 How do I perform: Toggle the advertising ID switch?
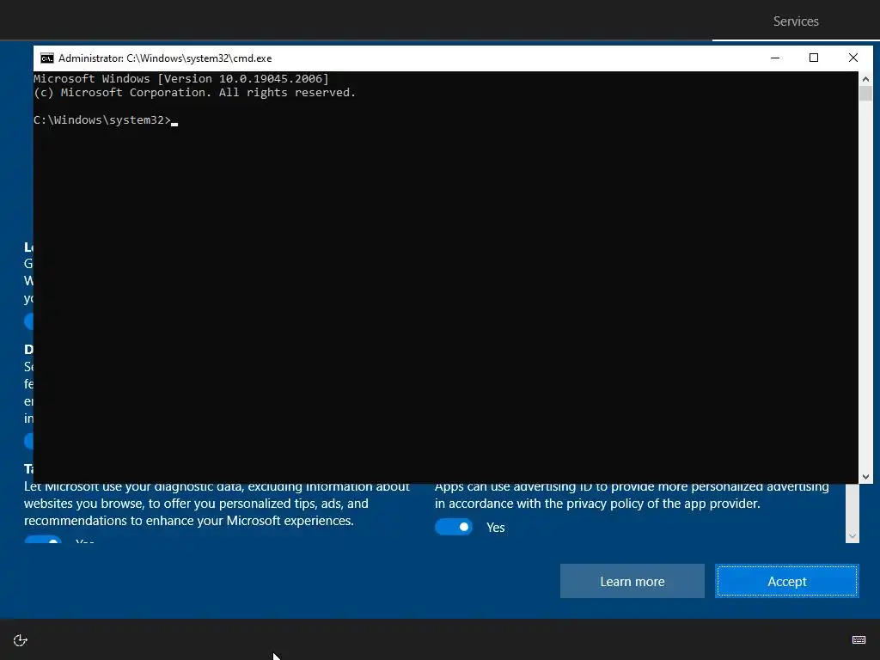click(454, 527)
